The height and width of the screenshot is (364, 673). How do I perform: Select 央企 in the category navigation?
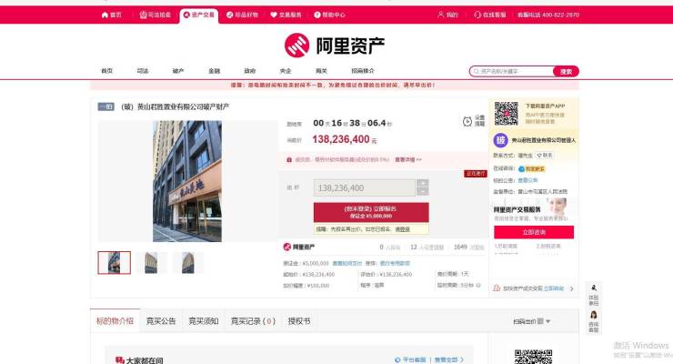[286, 71]
